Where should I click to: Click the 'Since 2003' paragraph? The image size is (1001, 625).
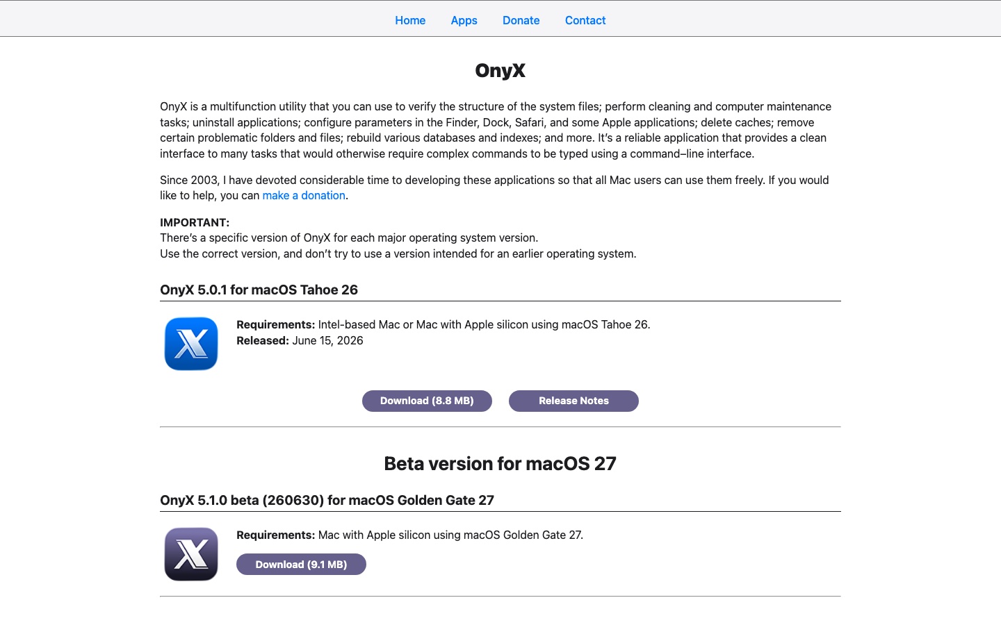pos(494,187)
